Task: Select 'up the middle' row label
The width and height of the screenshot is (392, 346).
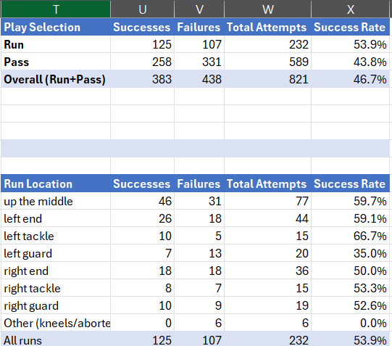Action: 56,201
